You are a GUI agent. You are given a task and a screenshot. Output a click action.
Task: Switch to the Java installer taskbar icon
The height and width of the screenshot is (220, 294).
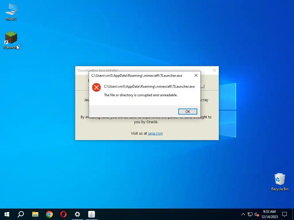pos(92,214)
